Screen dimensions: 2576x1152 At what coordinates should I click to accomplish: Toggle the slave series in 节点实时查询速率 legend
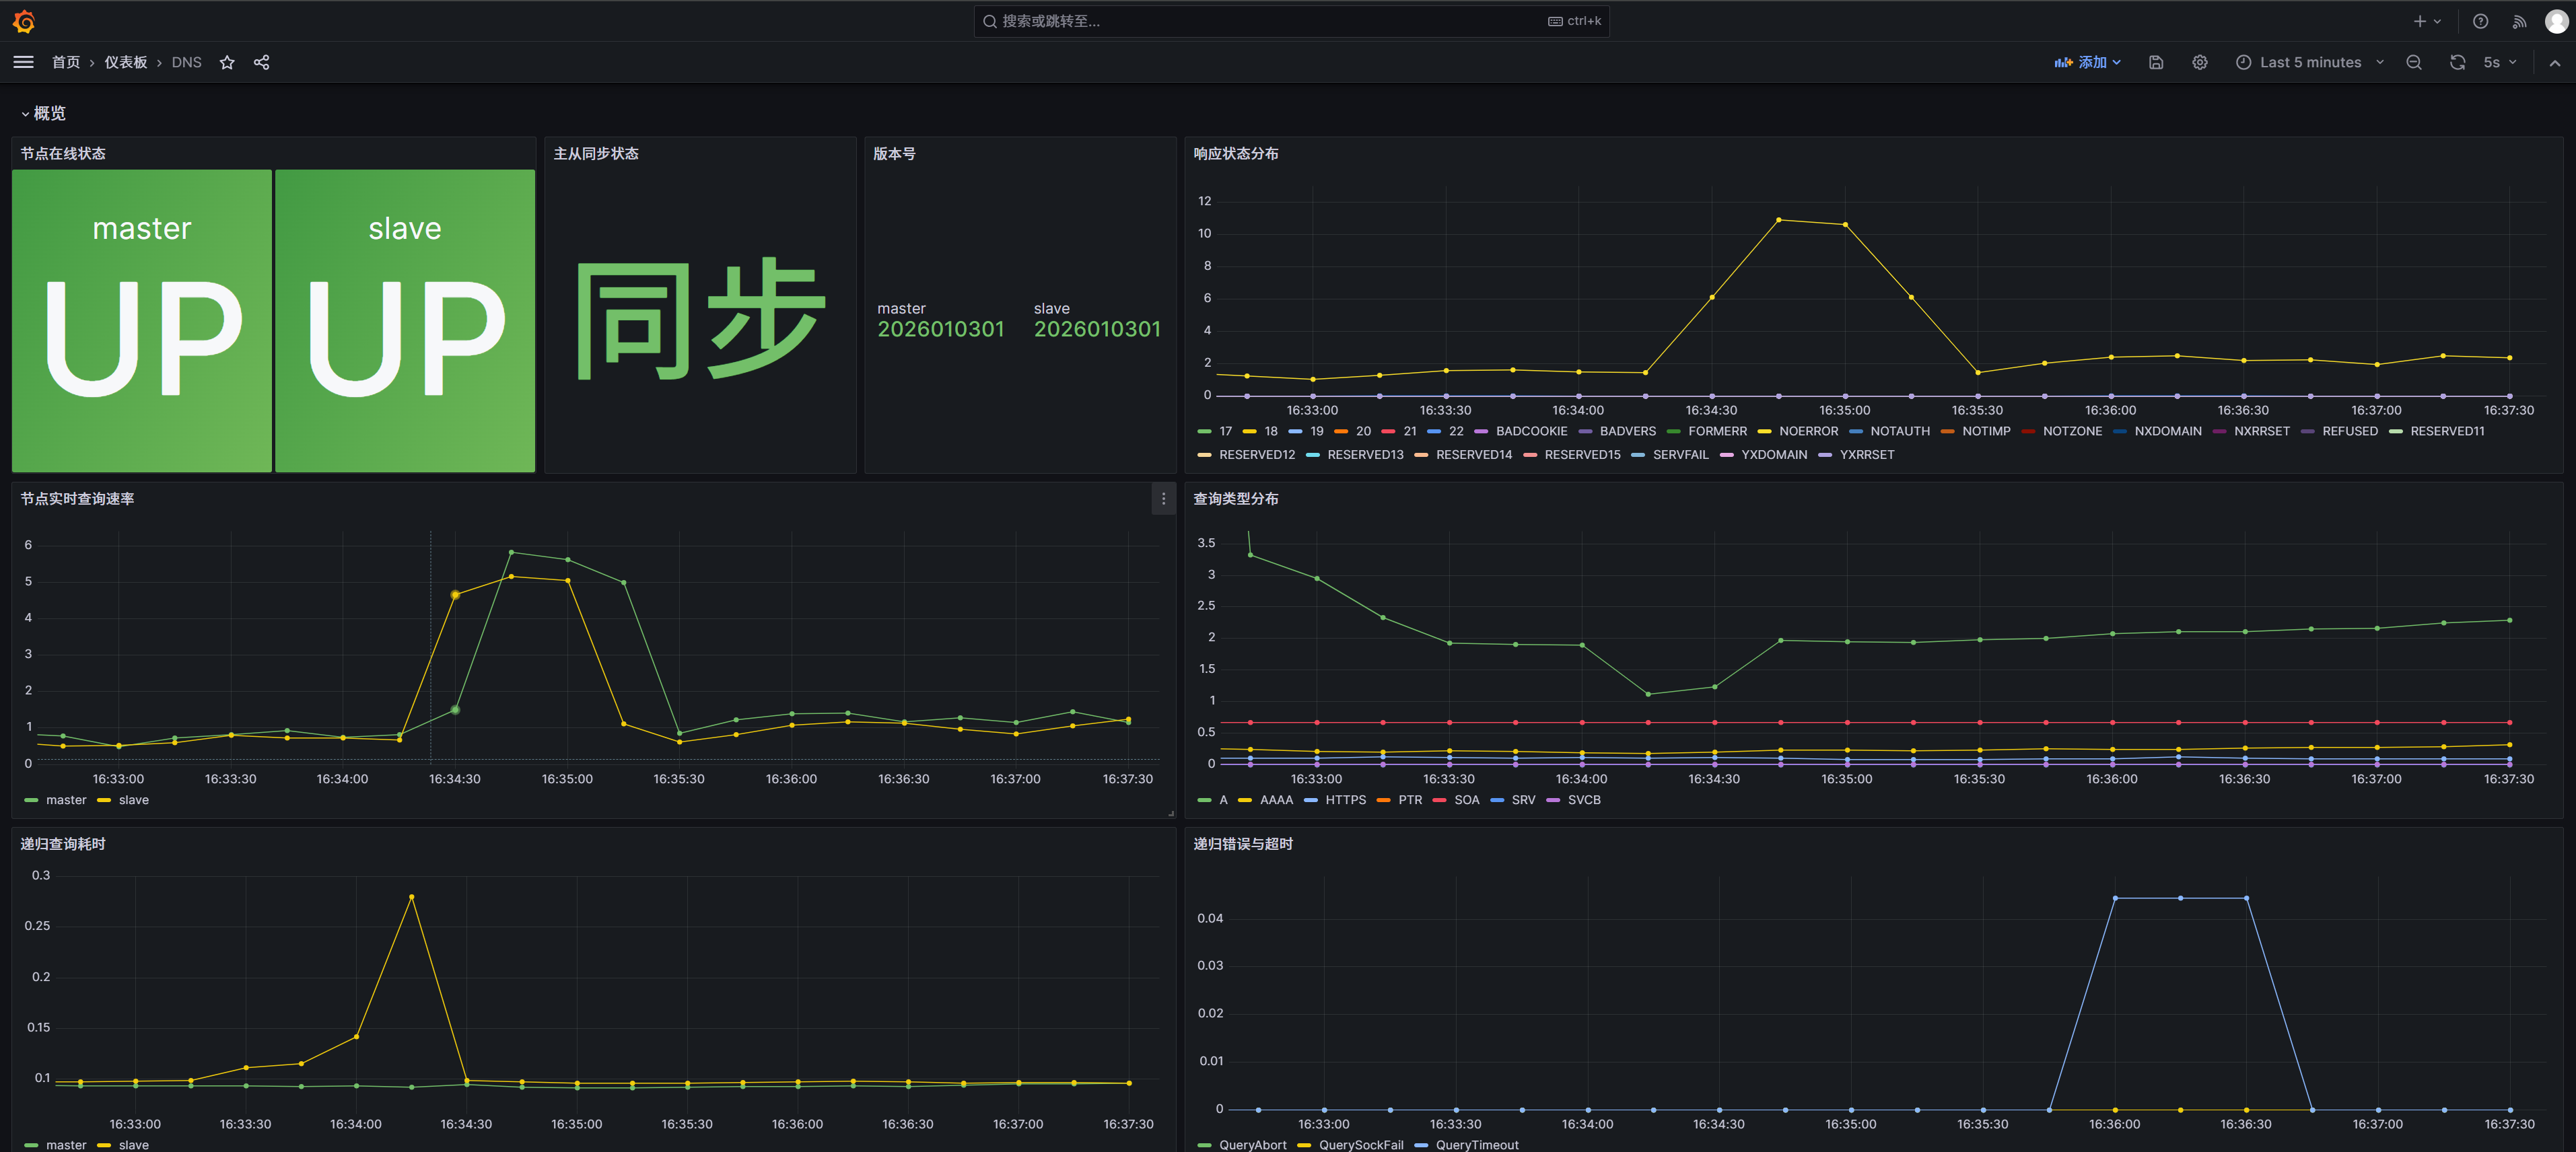tap(133, 800)
